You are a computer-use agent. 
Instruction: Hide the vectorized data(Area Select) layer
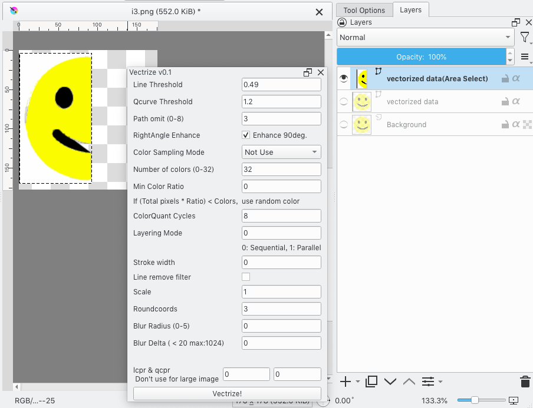click(344, 78)
